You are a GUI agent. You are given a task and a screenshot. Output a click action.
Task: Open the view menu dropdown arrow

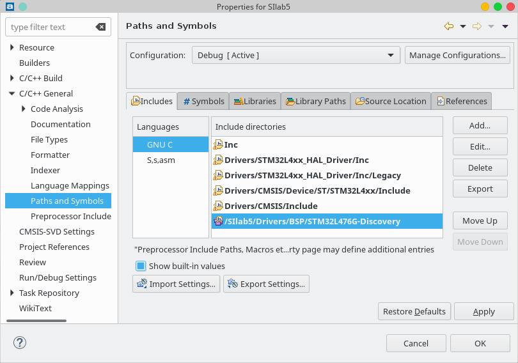pyautogui.click(x=505, y=26)
